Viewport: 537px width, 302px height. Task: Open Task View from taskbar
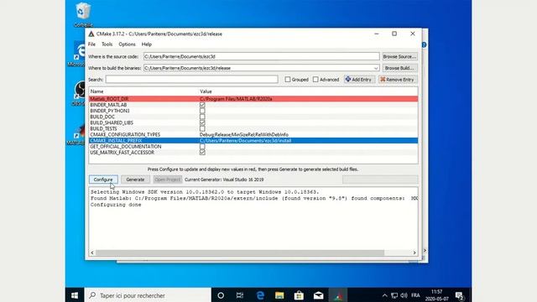240,295
